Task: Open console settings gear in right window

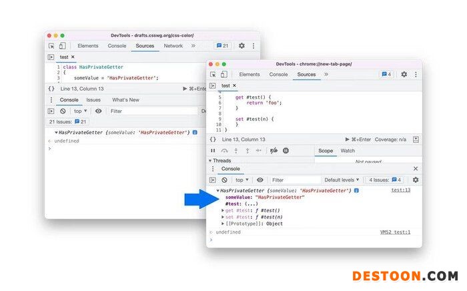Action: [416, 180]
